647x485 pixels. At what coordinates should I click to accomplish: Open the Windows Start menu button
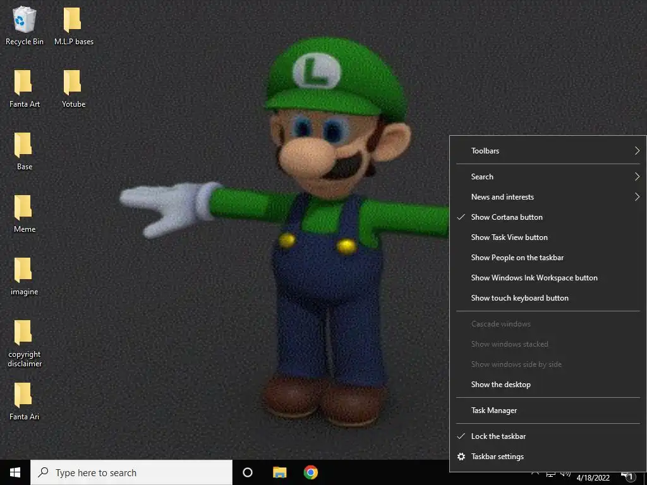(x=15, y=472)
